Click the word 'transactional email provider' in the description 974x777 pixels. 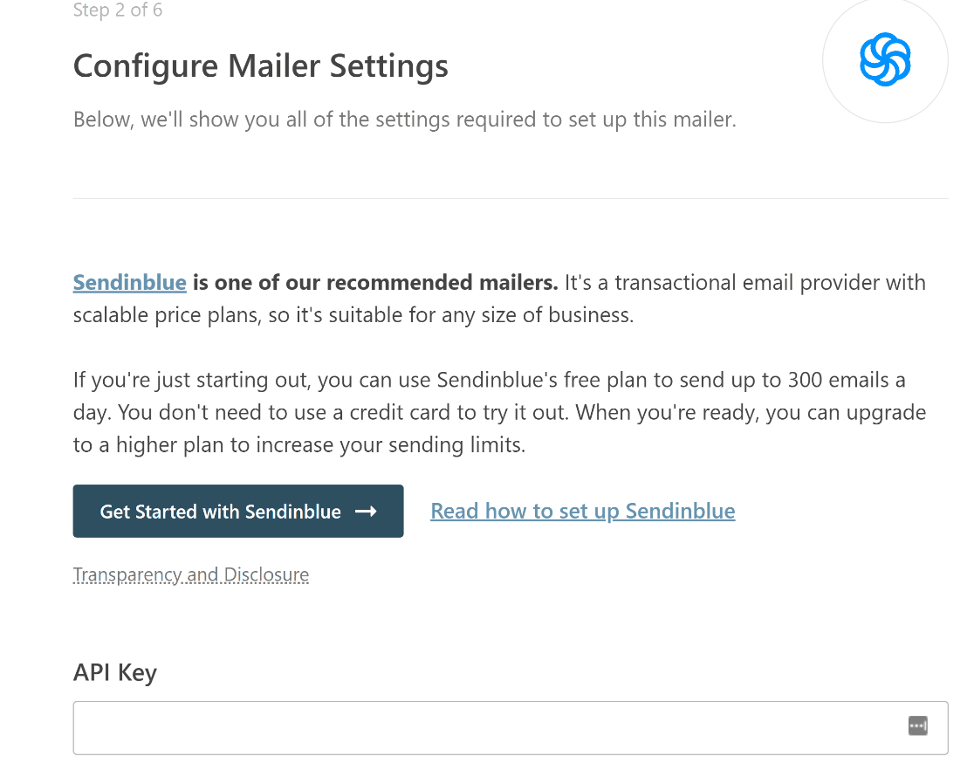(704, 282)
